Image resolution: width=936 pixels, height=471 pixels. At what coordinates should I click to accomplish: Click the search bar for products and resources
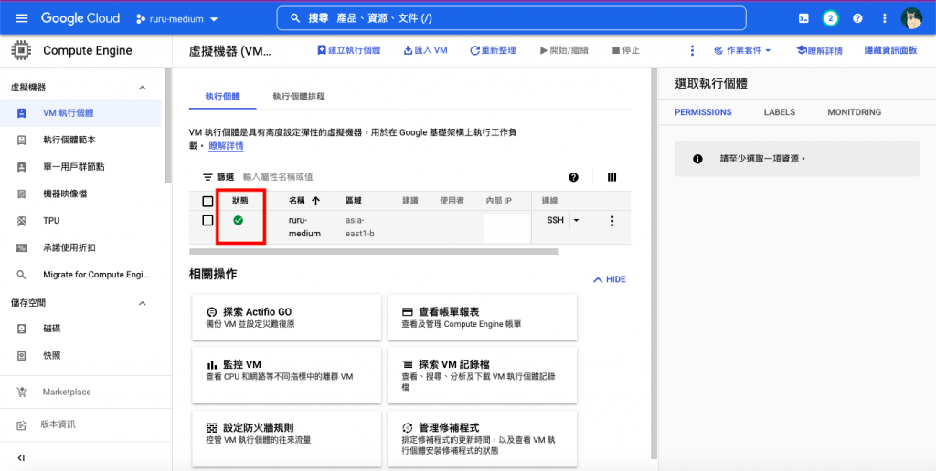click(511, 18)
